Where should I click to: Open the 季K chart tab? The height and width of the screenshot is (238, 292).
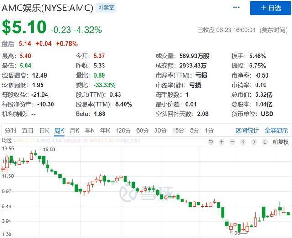[x=89, y=130]
